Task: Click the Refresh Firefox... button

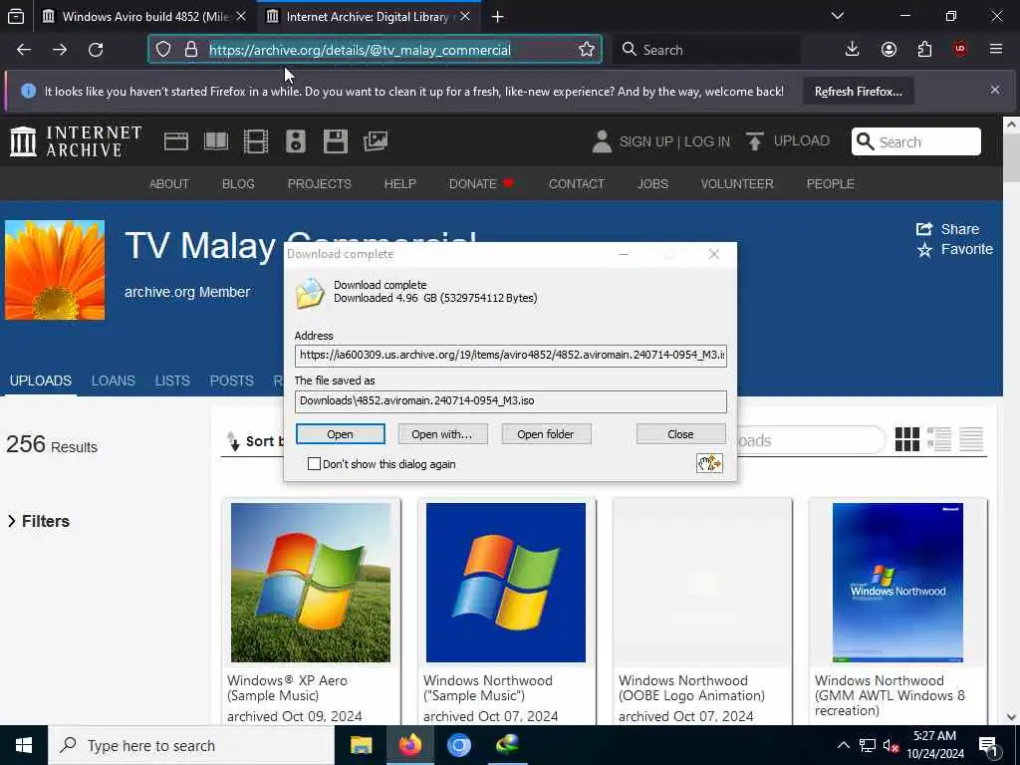Action: point(858,92)
